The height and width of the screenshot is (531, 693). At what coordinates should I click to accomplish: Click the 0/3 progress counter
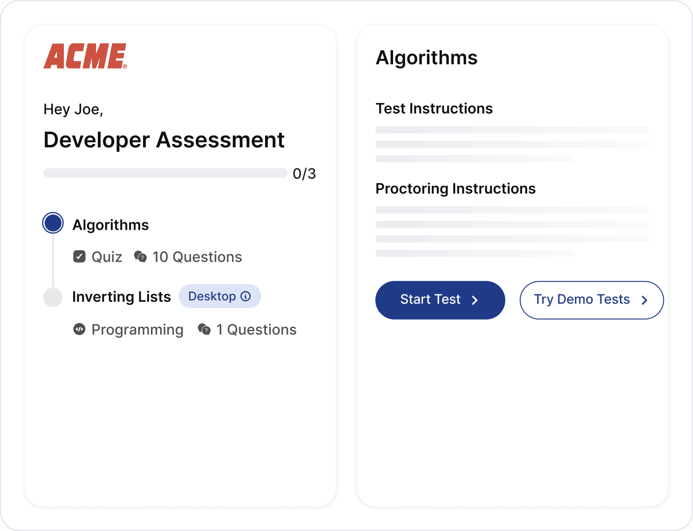pyautogui.click(x=304, y=174)
